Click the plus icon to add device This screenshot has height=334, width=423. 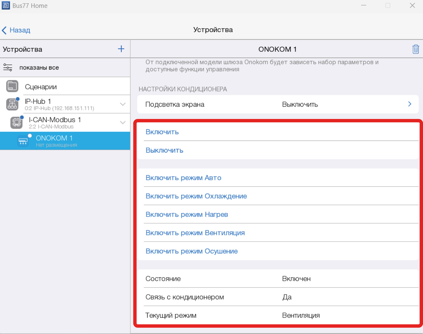pyautogui.click(x=121, y=49)
